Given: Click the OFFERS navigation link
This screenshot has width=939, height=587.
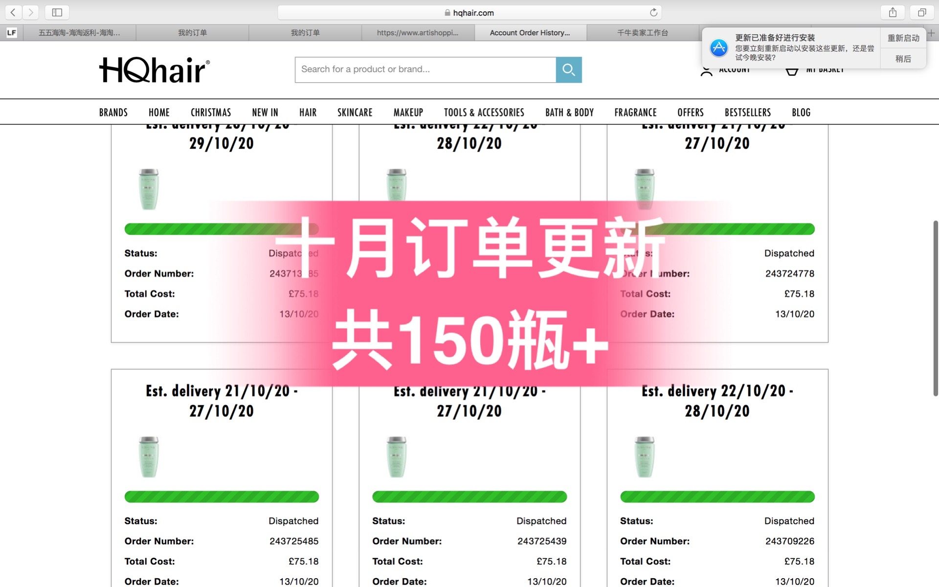Looking at the screenshot, I should click(x=690, y=113).
